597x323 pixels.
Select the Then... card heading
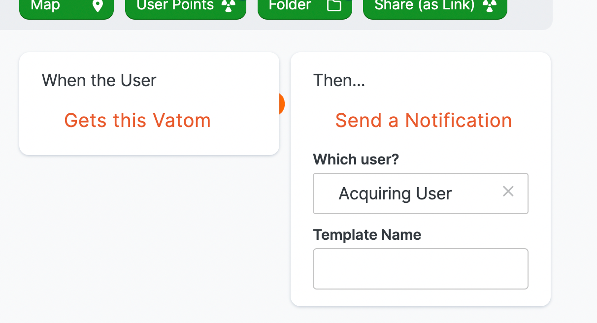click(339, 80)
